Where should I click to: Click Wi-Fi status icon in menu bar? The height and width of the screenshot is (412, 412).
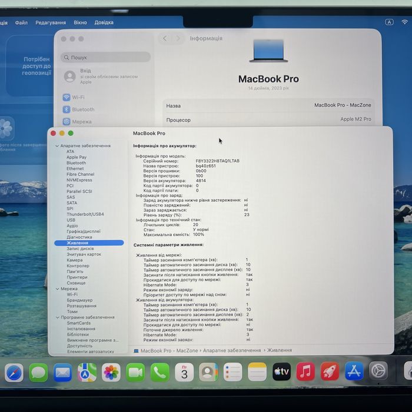(404, 22)
